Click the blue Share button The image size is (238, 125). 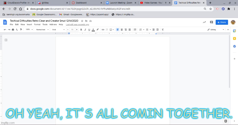[x=222, y=22]
